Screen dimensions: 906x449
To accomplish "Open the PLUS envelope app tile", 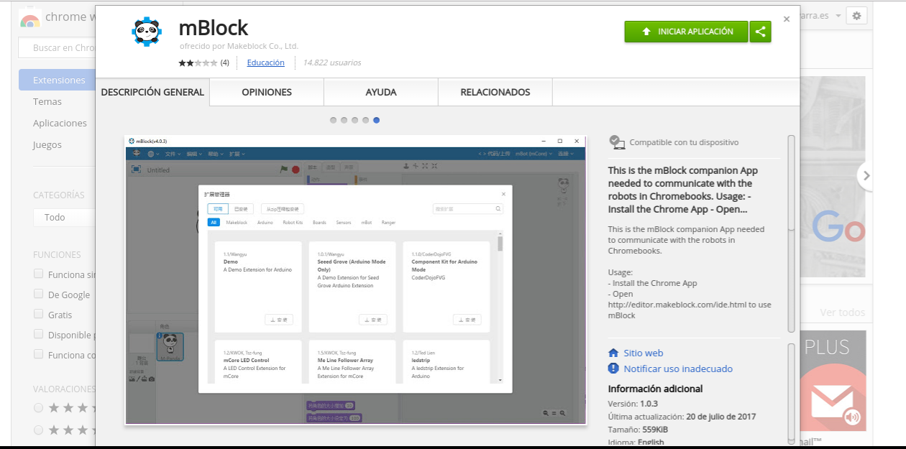I will (x=833, y=381).
